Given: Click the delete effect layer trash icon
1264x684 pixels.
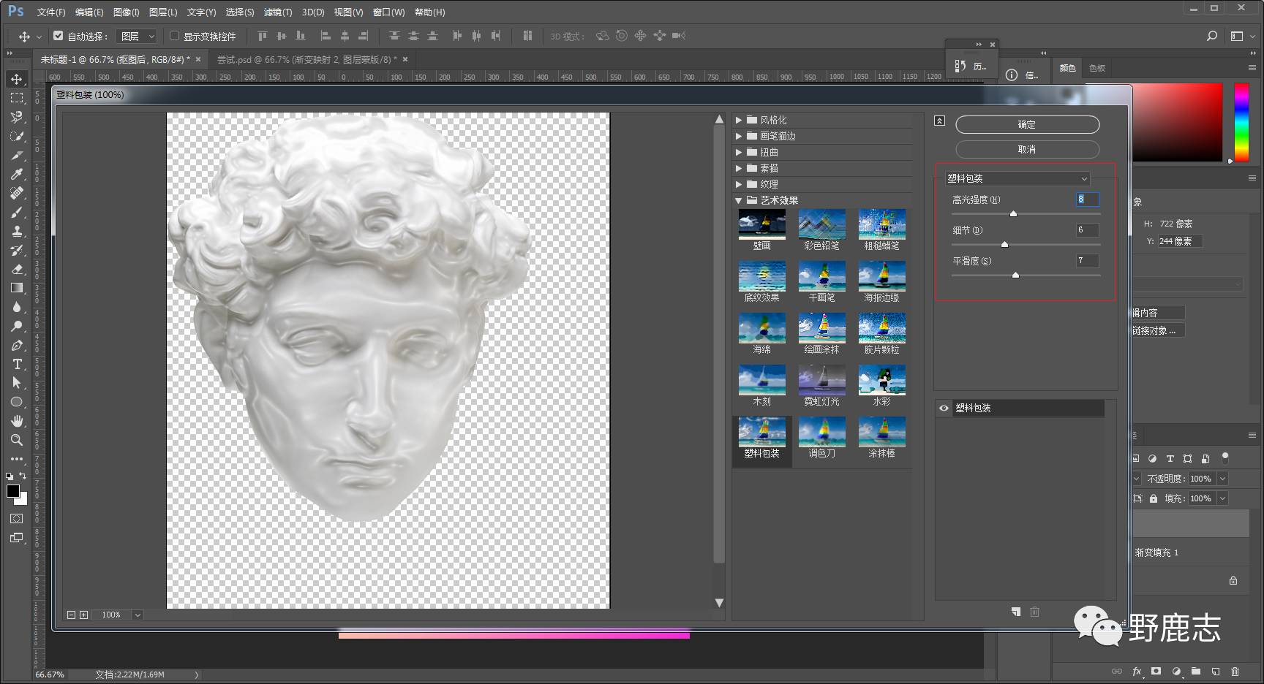Looking at the screenshot, I should (1034, 612).
